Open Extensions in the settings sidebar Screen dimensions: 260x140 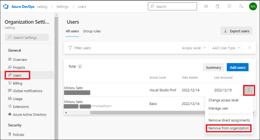click(x=21, y=107)
